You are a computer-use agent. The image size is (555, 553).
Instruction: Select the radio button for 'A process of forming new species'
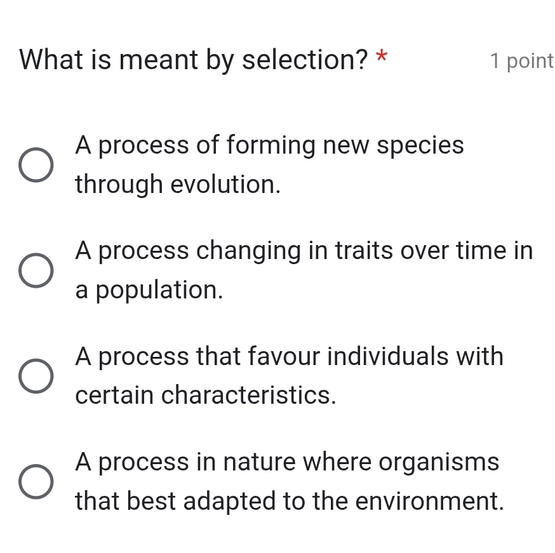coord(35,165)
